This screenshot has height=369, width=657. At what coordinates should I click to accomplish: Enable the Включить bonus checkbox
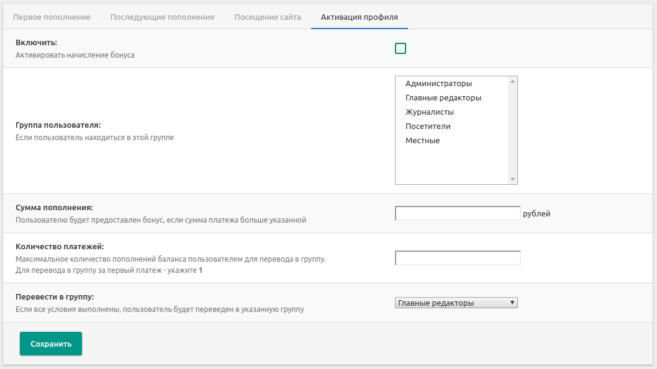coord(401,48)
